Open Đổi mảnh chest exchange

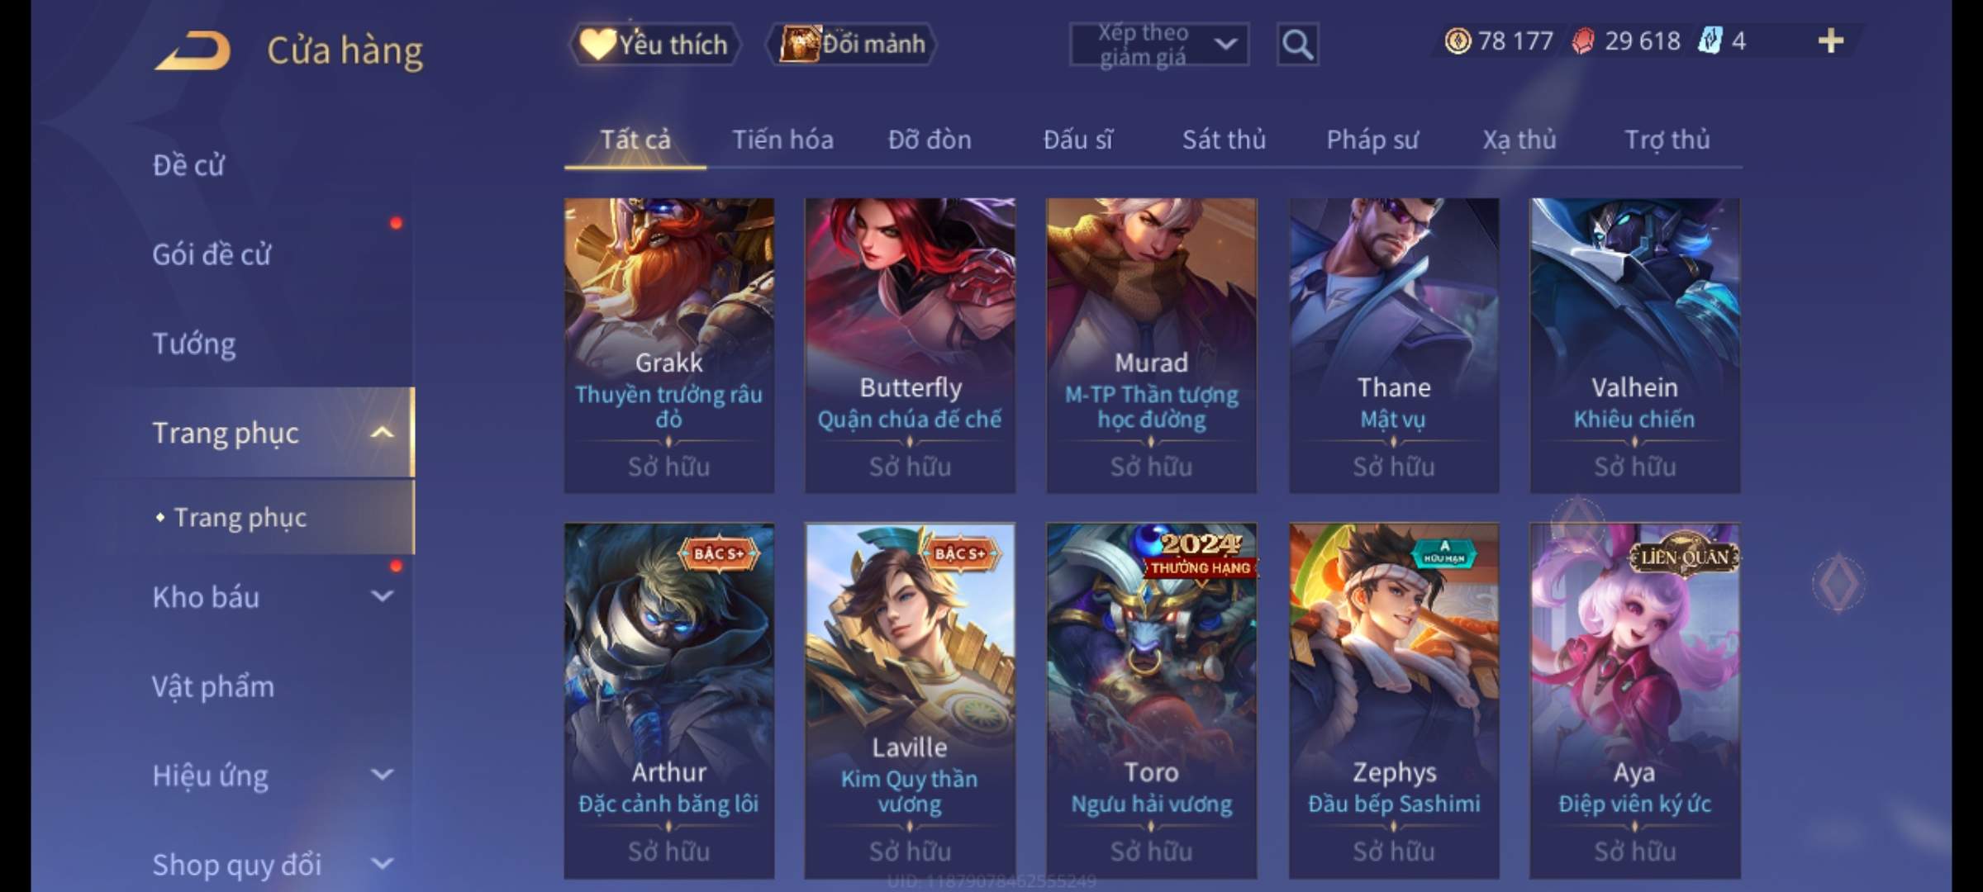853,44
